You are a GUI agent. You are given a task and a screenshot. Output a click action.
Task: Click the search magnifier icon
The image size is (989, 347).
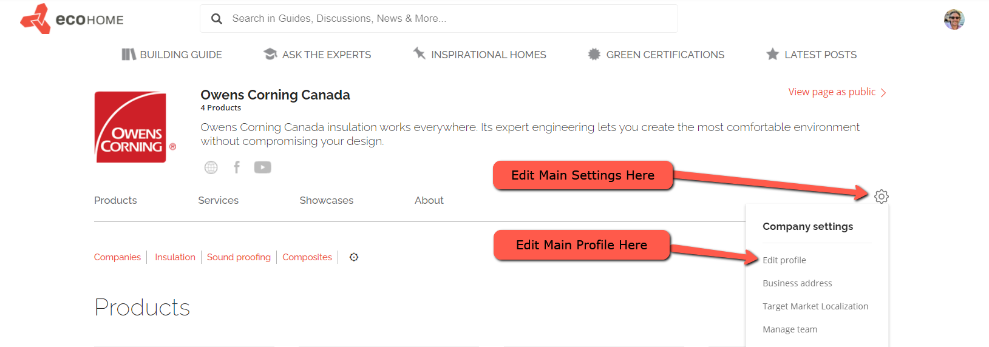click(217, 19)
